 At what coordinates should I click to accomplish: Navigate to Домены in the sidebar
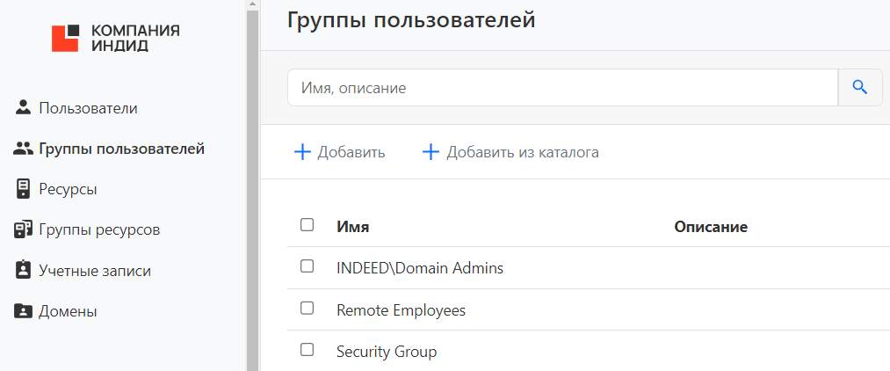click(68, 311)
